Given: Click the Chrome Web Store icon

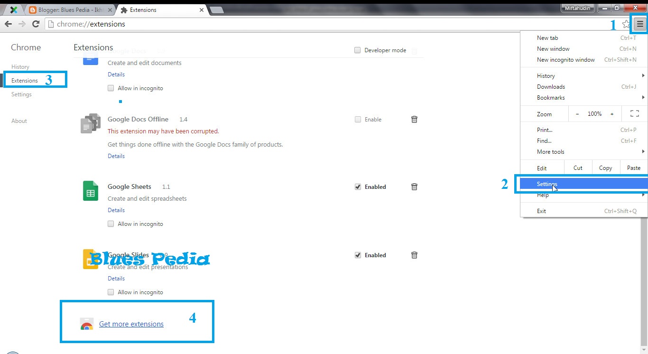Looking at the screenshot, I should pos(87,325).
